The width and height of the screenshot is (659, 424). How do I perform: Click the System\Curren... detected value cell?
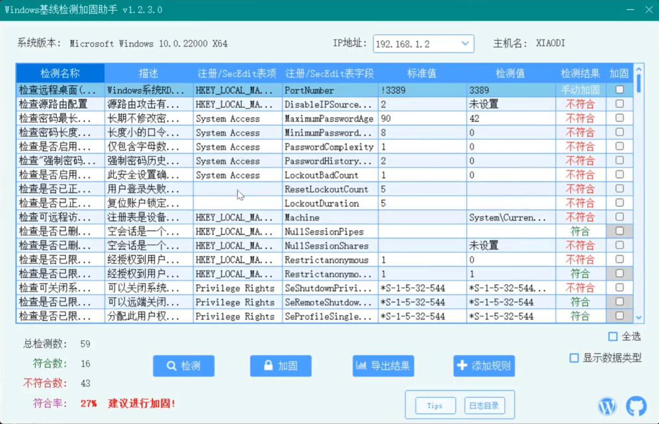510,217
